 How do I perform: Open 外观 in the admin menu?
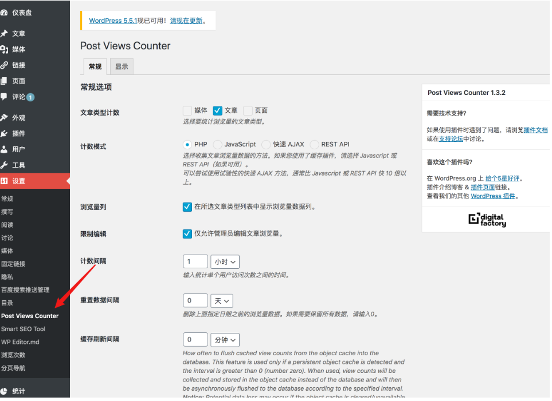[19, 118]
